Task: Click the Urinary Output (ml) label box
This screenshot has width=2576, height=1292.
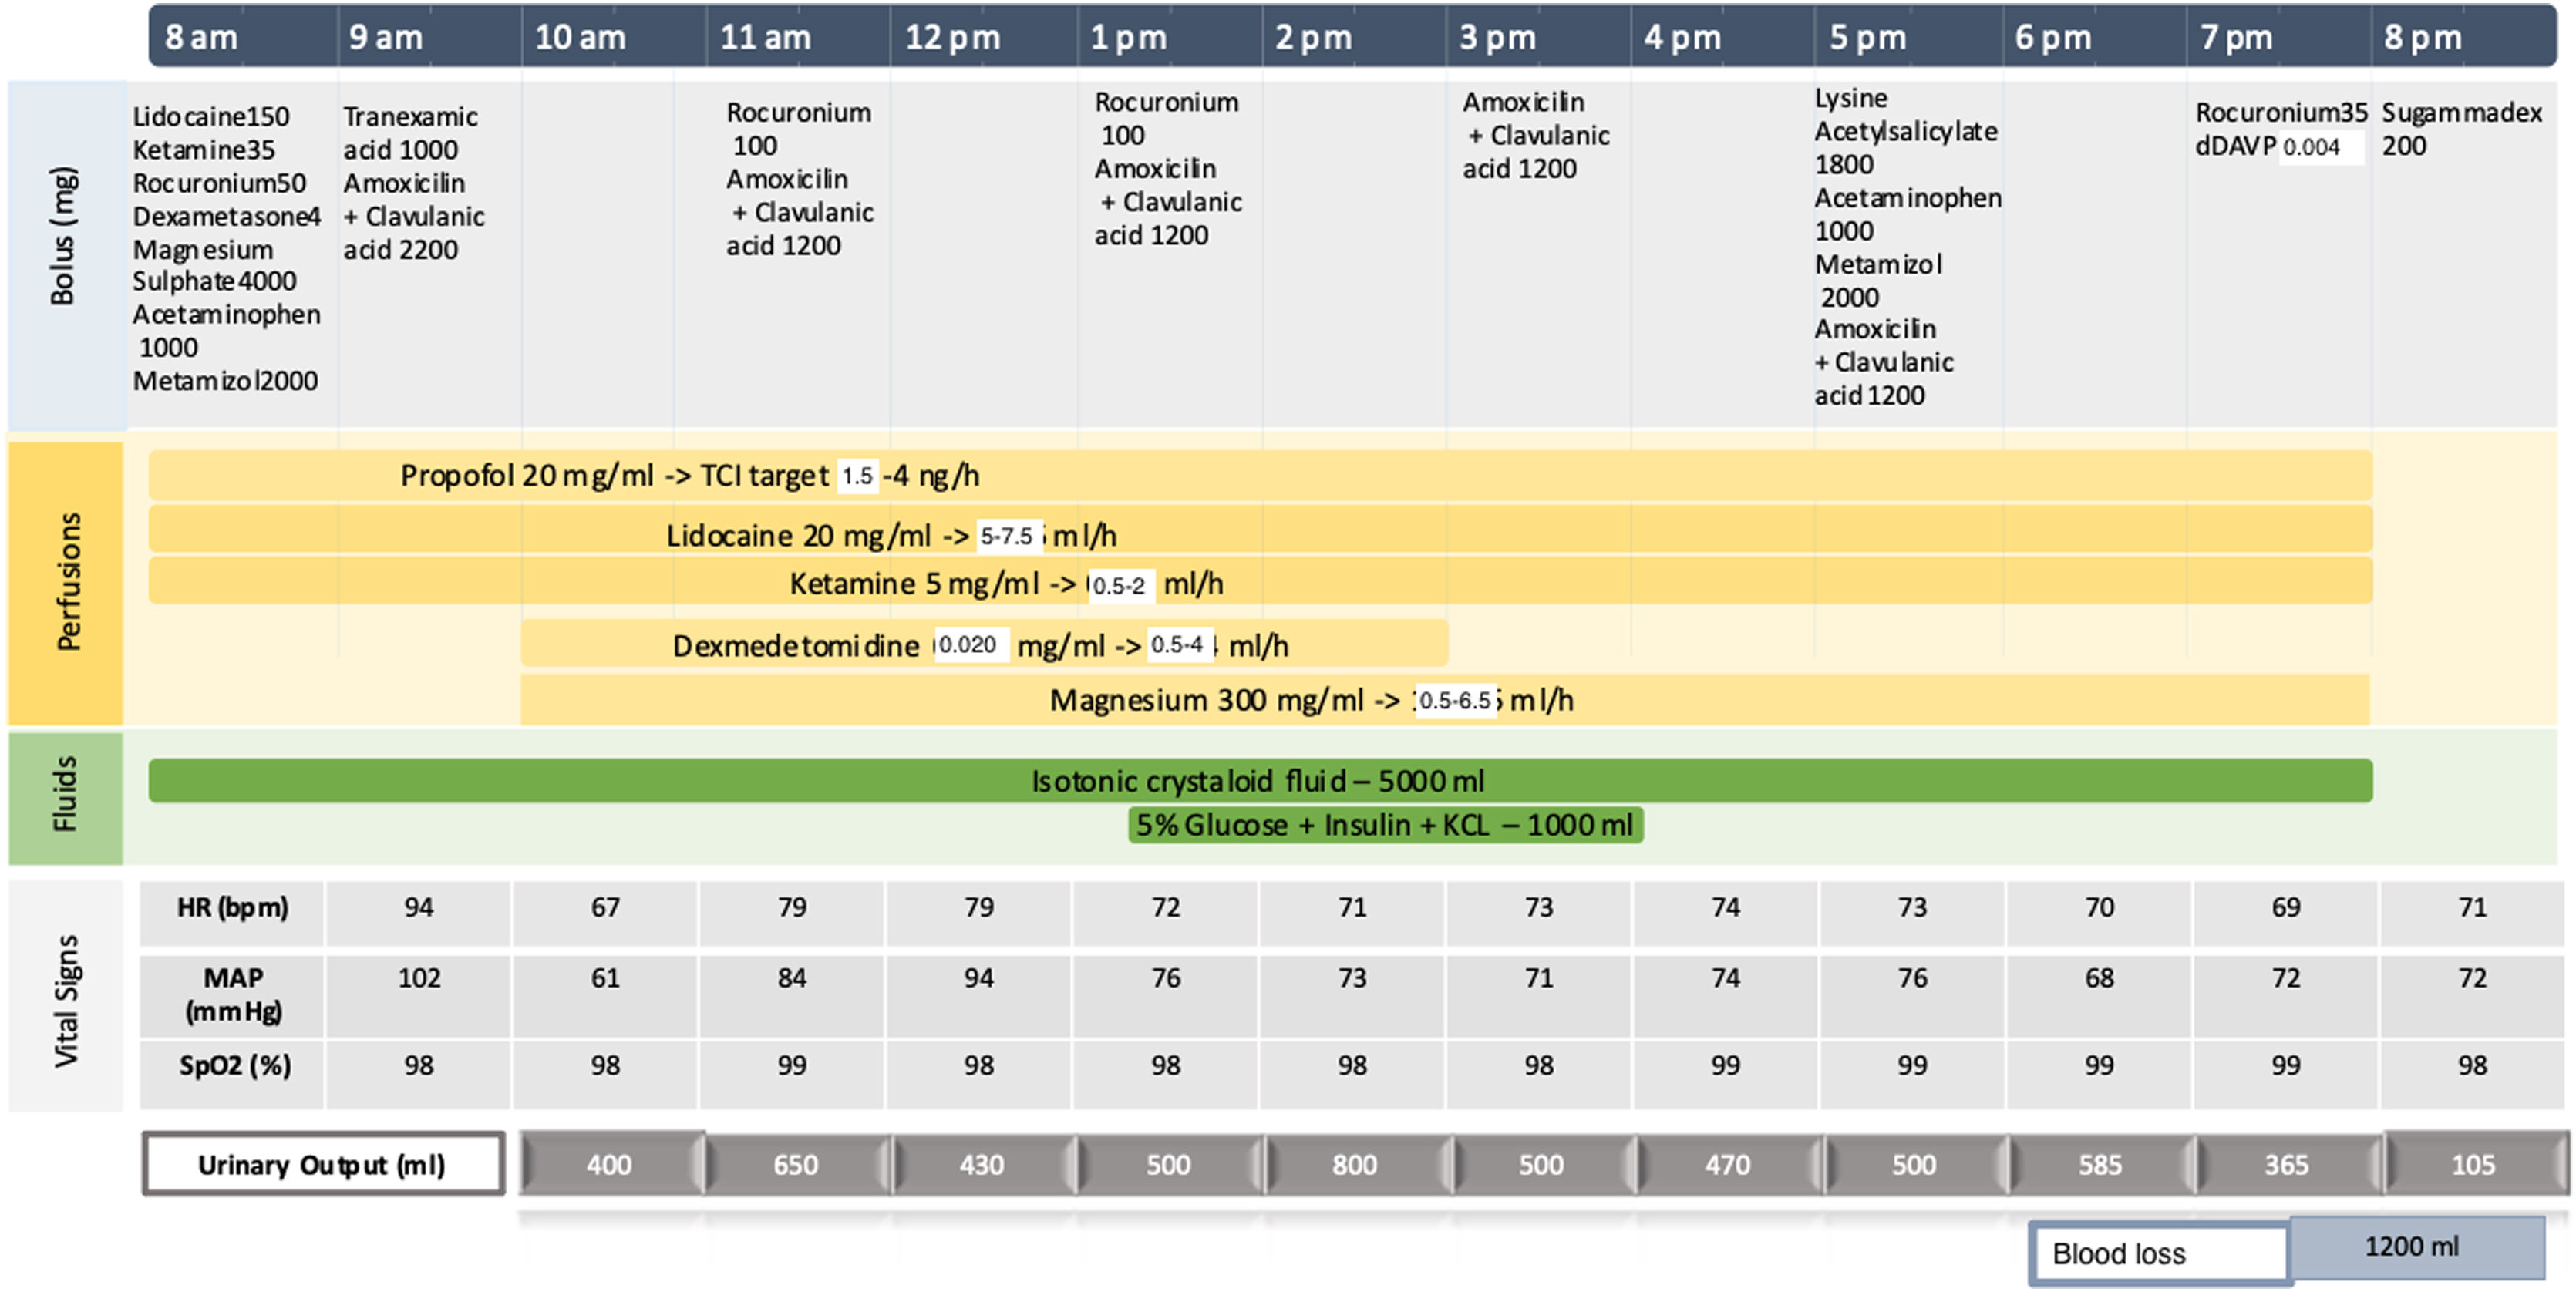Action: click(322, 1164)
